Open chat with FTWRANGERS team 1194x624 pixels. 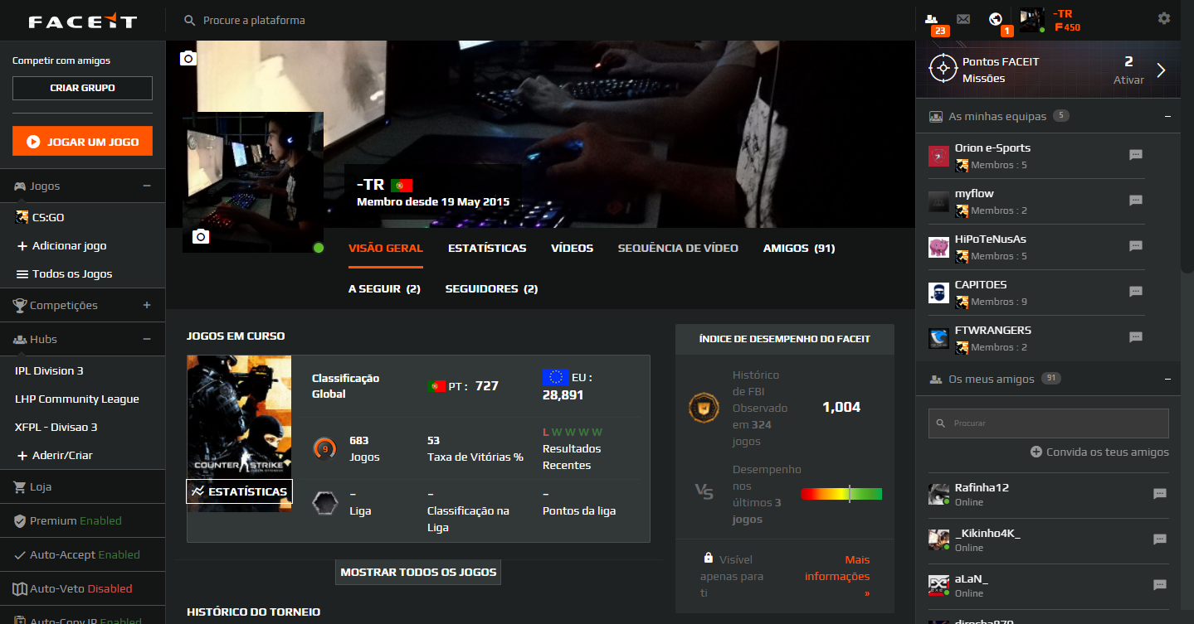(x=1136, y=337)
